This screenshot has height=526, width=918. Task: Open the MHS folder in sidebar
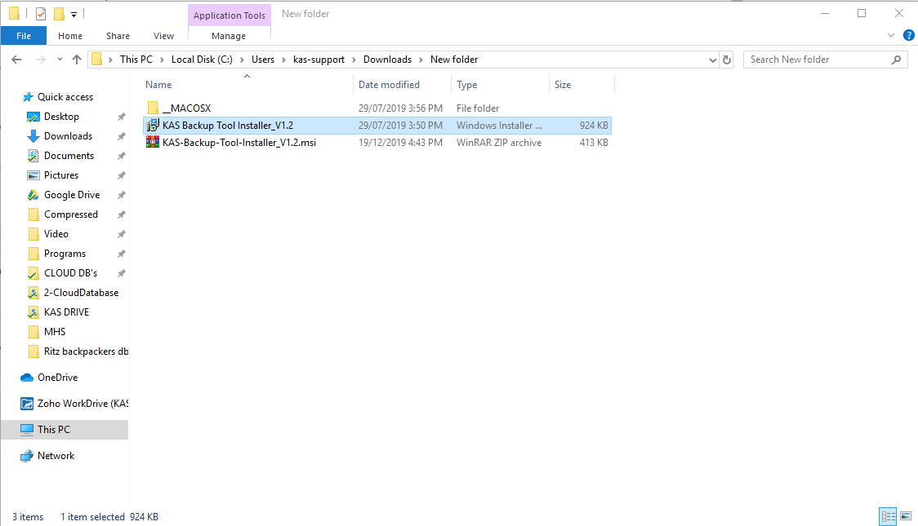(x=55, y=332)
